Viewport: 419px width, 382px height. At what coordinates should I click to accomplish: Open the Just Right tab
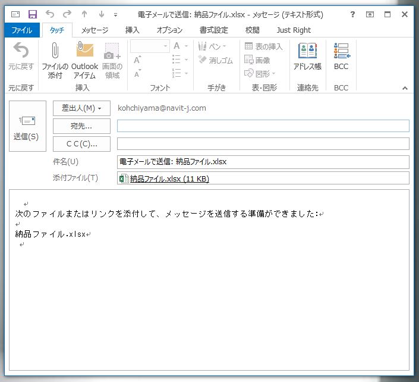[x=294, y=30]
